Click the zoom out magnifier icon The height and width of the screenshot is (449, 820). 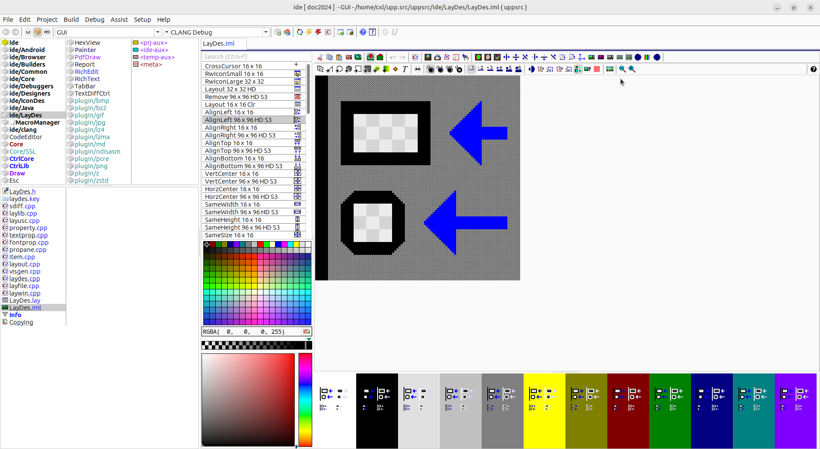click(622, 69)
